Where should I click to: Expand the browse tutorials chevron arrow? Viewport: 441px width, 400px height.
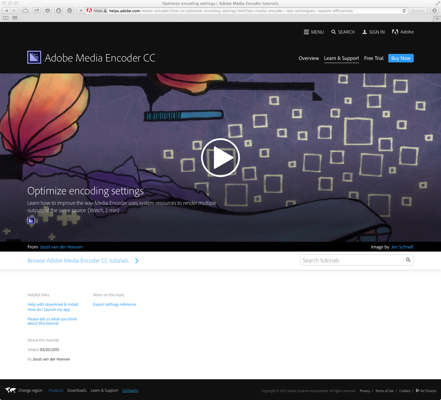(137, 261)
